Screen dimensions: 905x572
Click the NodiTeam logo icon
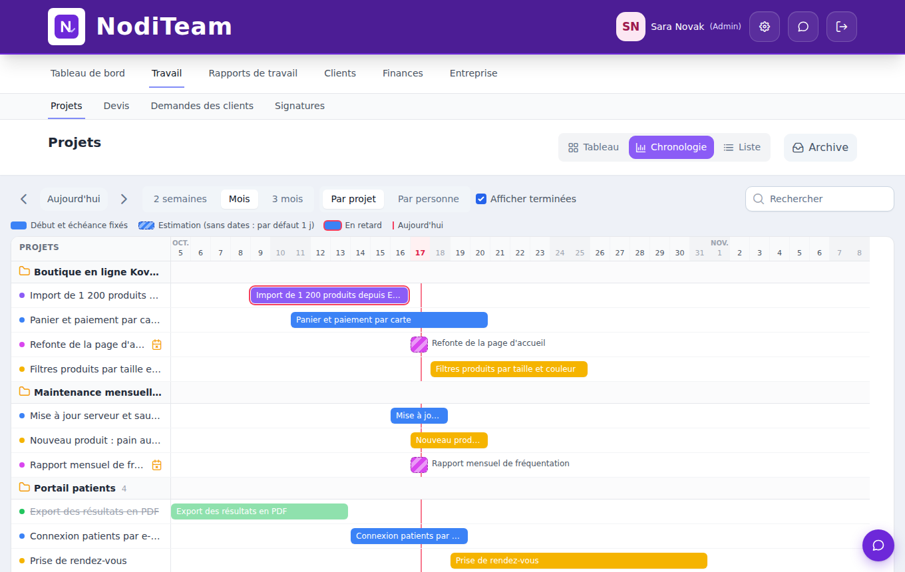tap(67, 27)
